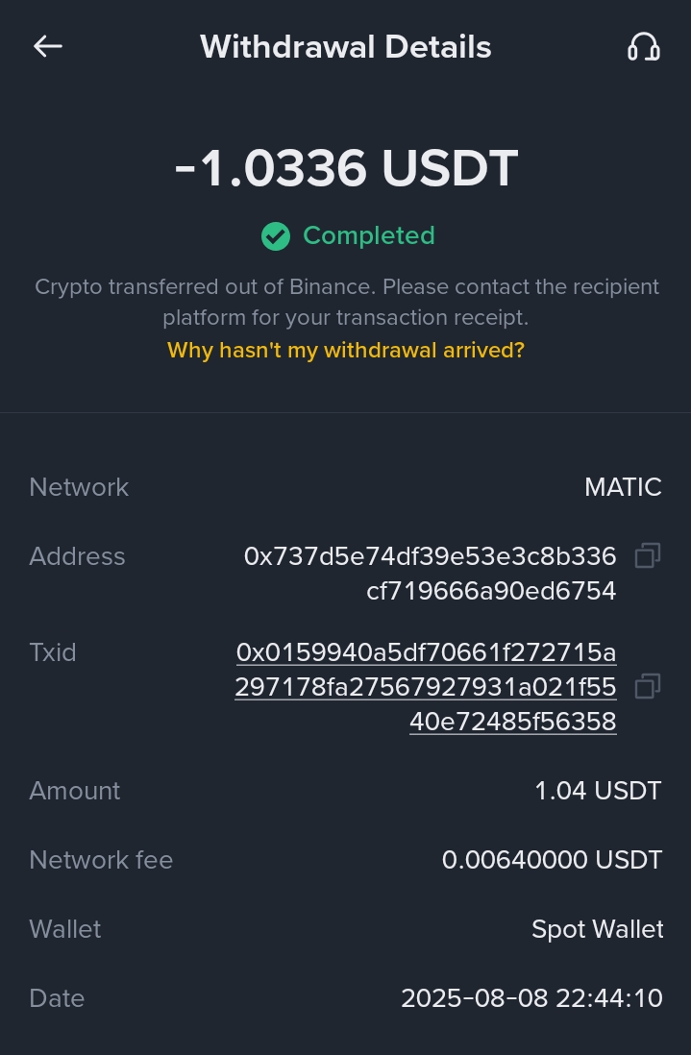Tap the date 2025-08-08 22:44:10
The width and height of the screenshot is (691, 1055).
coord(531,998)
